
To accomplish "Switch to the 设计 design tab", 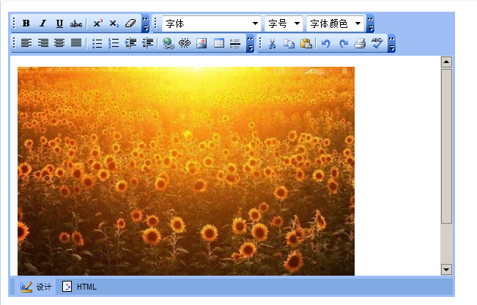I will pos(36,287).
